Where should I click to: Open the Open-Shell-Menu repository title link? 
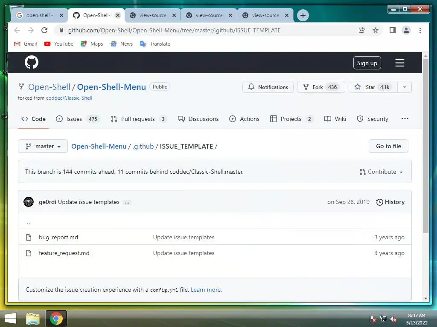tap(111, 87)
